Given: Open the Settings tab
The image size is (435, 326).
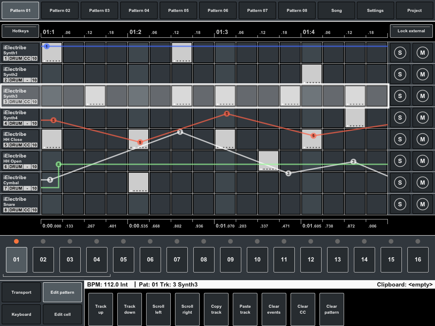Looking at the screenshot, I should (x=375, y=10).
